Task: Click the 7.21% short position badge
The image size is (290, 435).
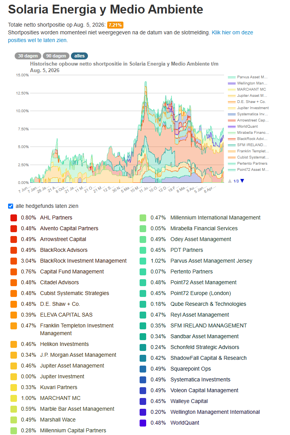Action: pyautogui.click(x=115, y=25)
